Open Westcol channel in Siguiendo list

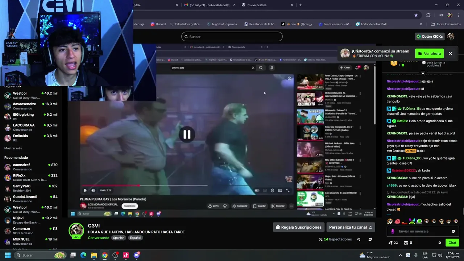click(x=31, y=95)
